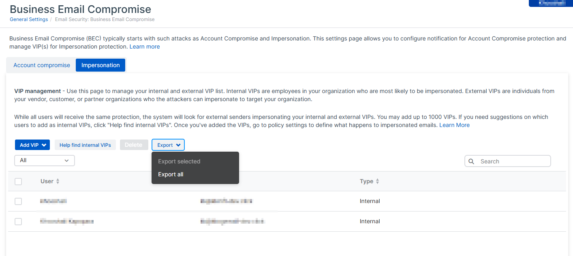Choose Export all from the menu
Screen dimensions: 573x256
tap(171, 174)
